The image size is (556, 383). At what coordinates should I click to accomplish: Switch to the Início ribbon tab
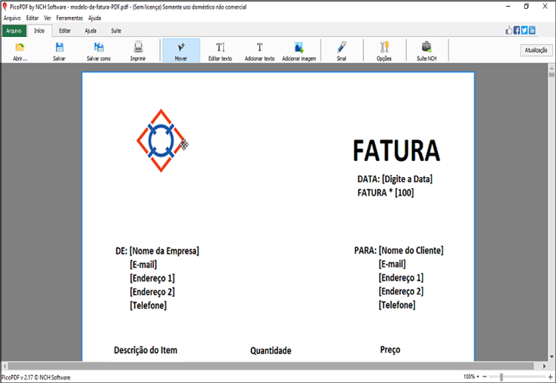[39, 31]
